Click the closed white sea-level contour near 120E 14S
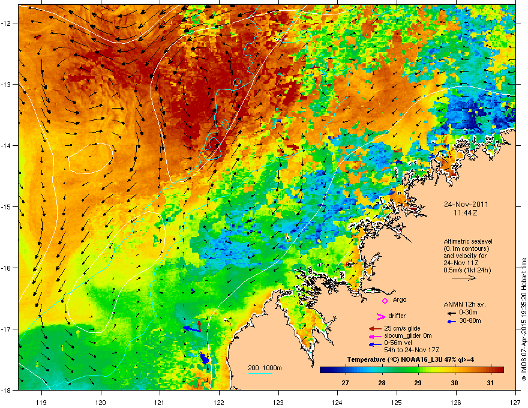 [x=91, y=158]
